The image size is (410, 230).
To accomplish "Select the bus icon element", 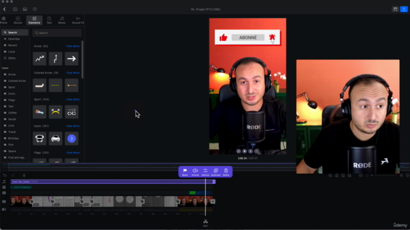I will (40, 139).
